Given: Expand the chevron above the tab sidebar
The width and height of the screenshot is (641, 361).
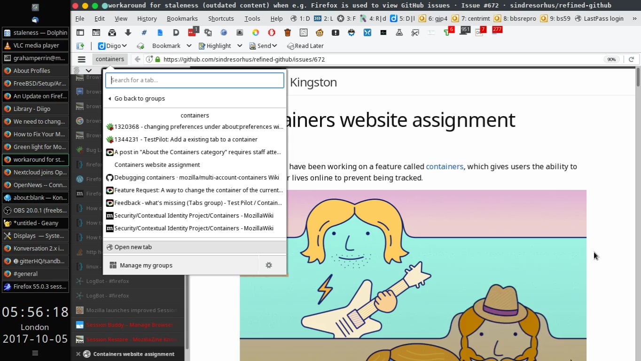Looking at the screenshot, I should tap(88, 71).
